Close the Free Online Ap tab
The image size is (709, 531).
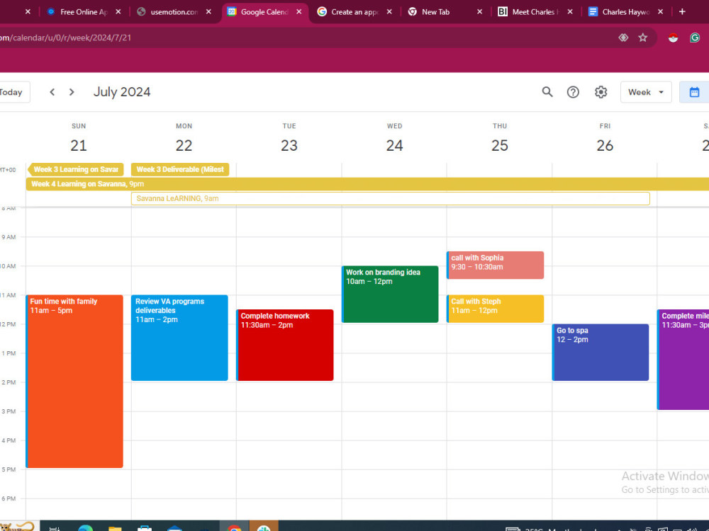pos(118,12)
